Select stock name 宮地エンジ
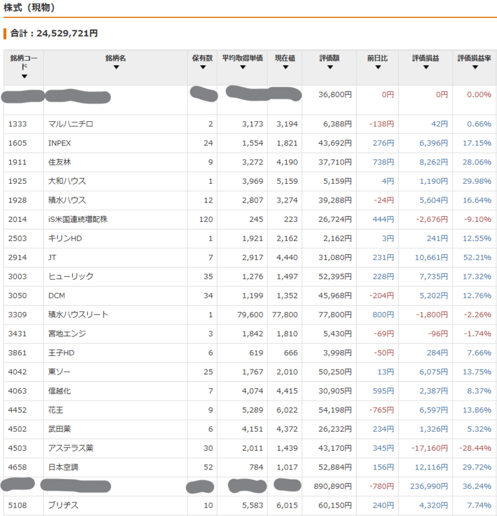The width and height of the screenshot is (497, 516). [67, 334]
